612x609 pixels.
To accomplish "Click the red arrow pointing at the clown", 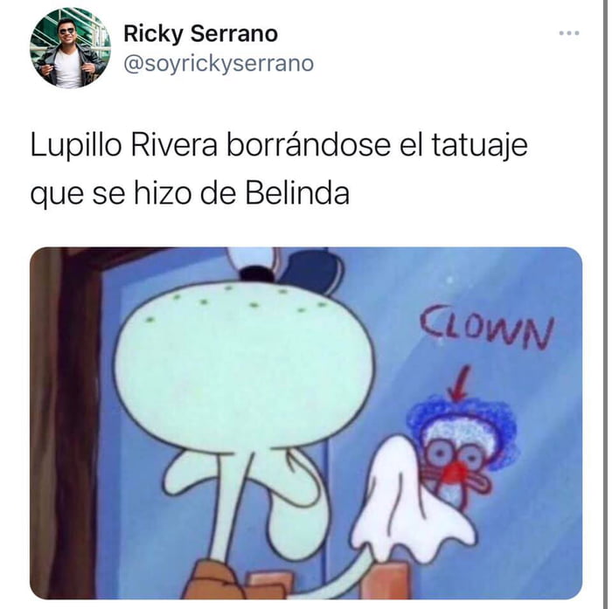I will pos(460,383).
